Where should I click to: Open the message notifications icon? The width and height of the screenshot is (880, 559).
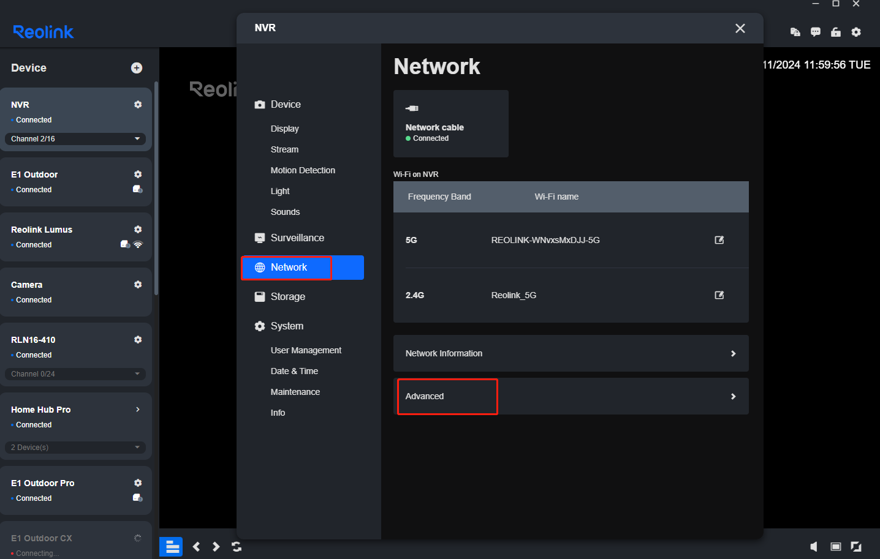pos(816,32)
